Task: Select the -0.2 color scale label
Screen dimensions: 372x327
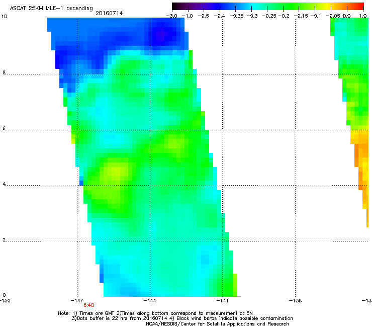Action: [284, 16]
